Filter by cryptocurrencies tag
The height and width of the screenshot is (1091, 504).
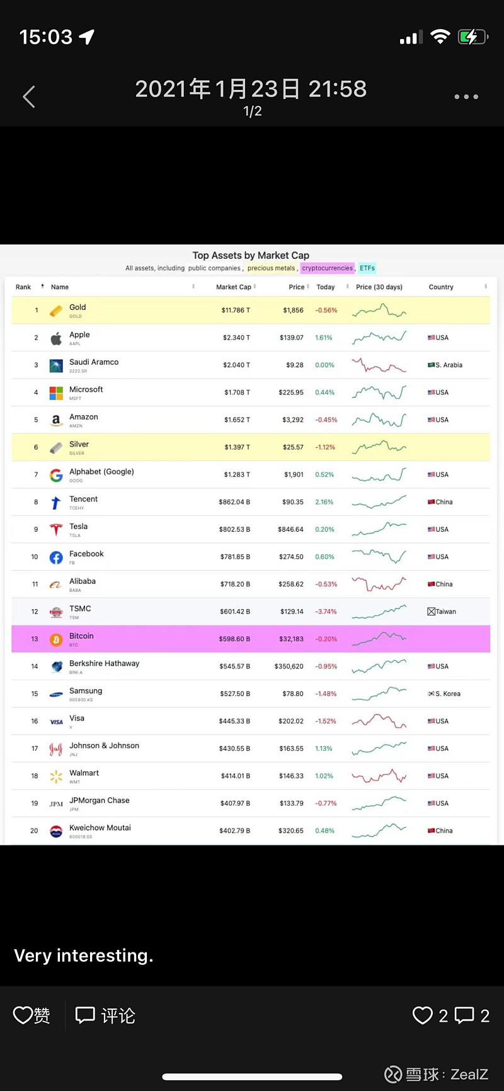(327, 268)
